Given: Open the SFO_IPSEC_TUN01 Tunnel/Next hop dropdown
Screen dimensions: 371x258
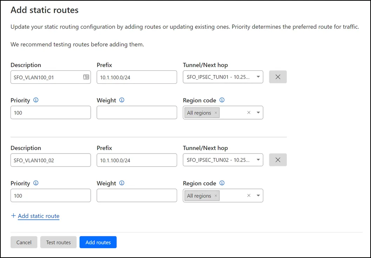Looking at the screenshot, I should point(258,77).
